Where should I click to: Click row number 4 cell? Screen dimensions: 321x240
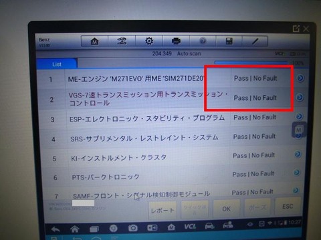click(x=53, y=139)
